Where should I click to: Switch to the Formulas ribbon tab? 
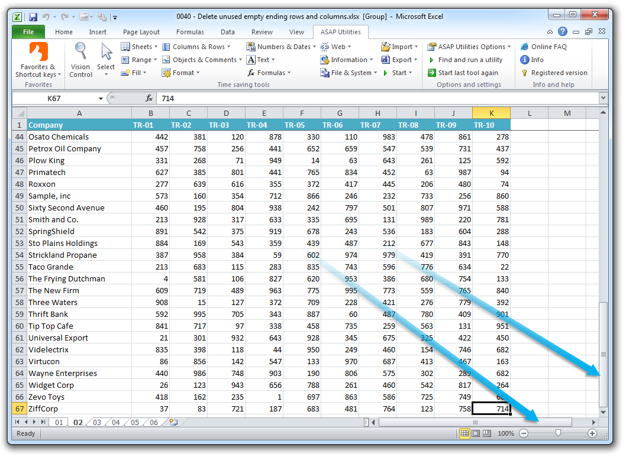click(190, 32)
